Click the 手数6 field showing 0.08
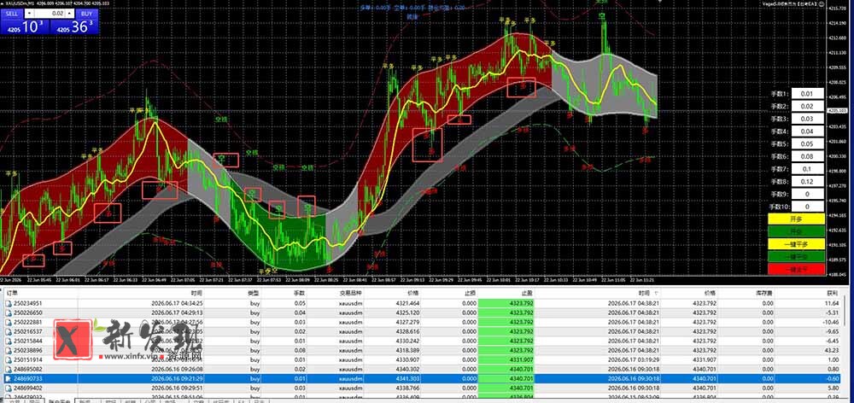 (x=808, y=156)
